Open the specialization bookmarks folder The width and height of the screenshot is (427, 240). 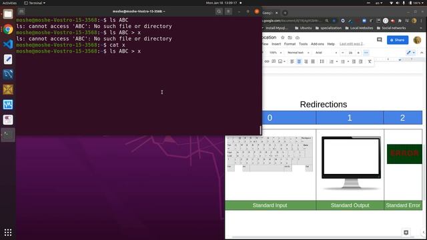pos(328,28)
